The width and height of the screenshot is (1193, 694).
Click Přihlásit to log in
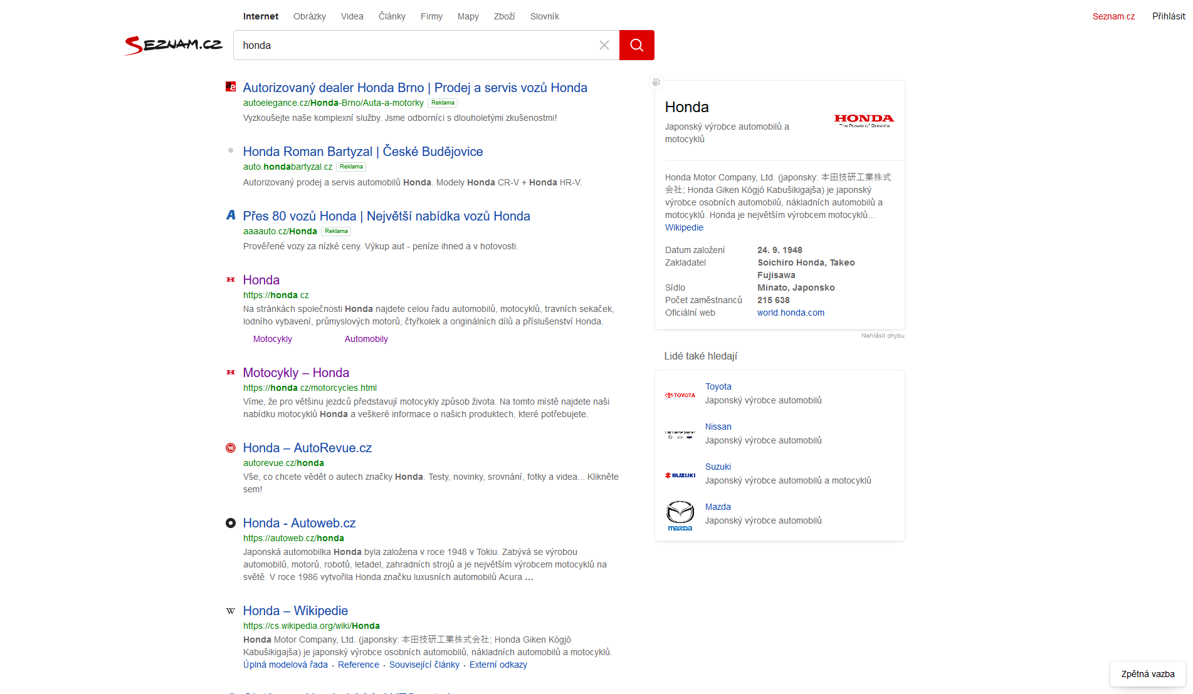click(1169, 16)
